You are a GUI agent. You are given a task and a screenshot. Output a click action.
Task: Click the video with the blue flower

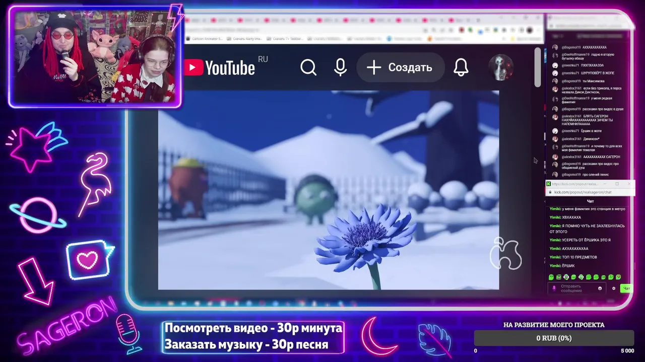[329, 190]
